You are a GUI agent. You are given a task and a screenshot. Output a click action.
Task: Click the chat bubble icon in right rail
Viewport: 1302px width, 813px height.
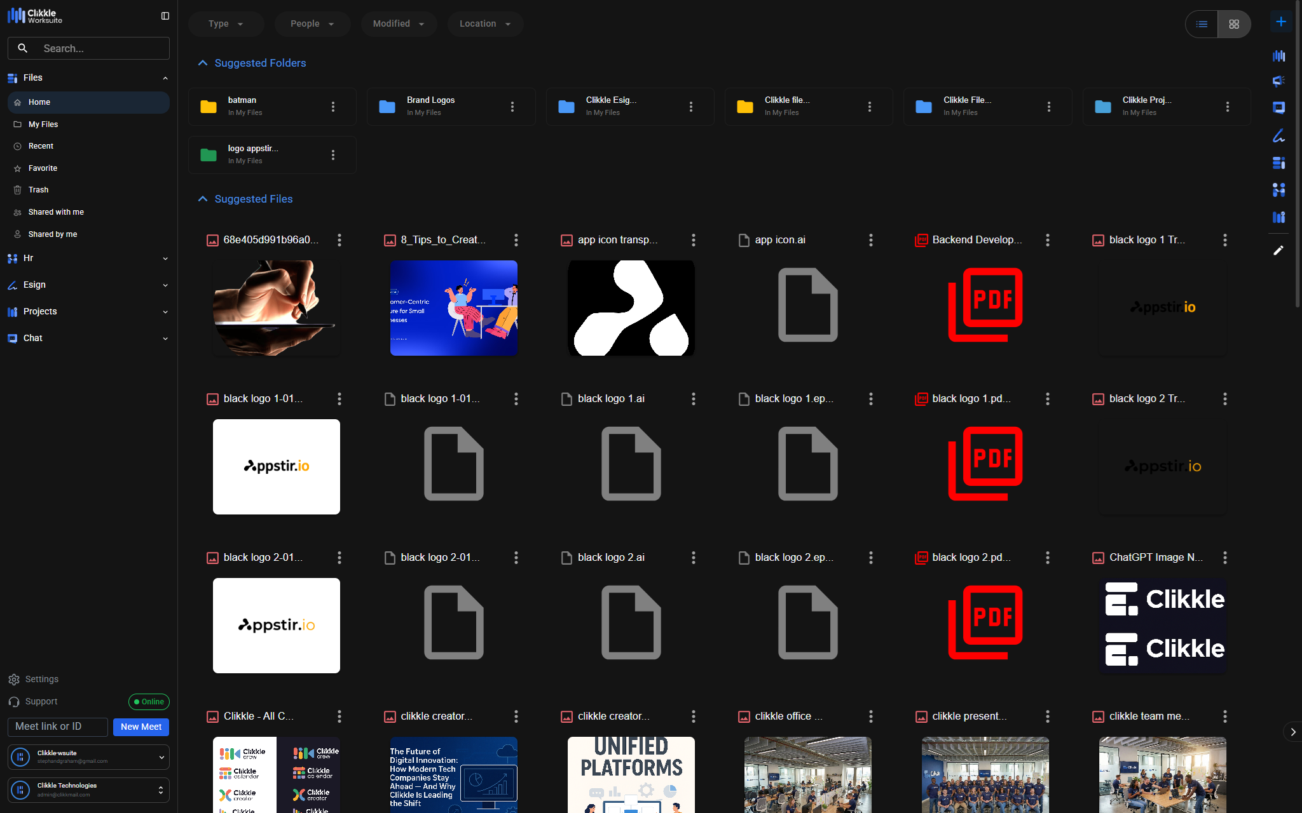tap(1278, 108)
